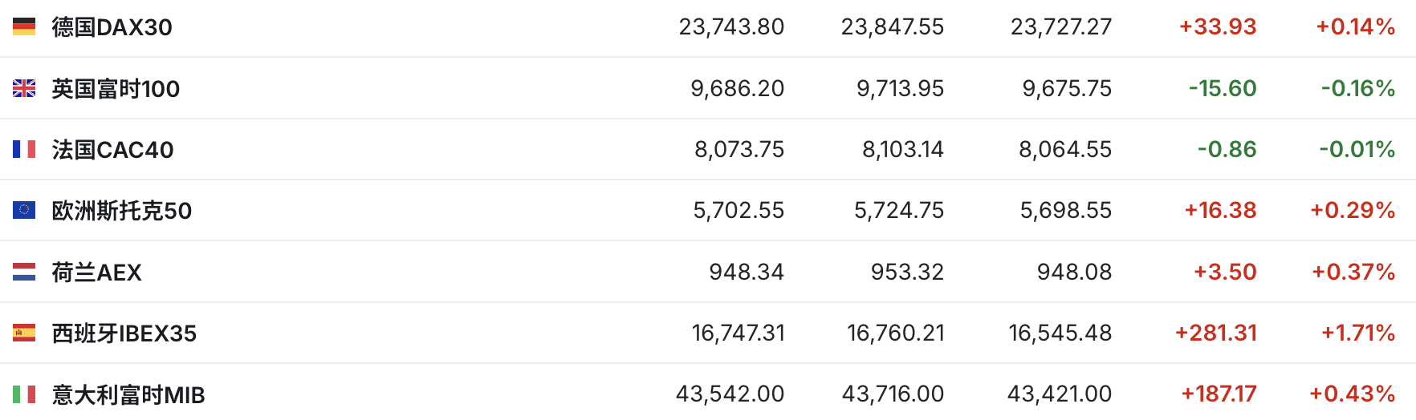Click the UK flag icon

tap(24, 88)
